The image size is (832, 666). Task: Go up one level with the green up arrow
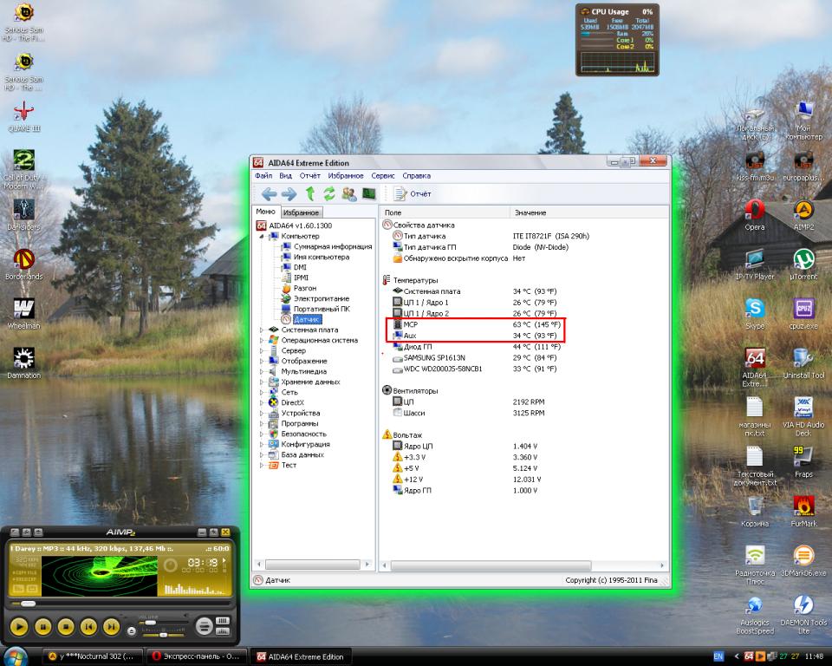click(x=310, y=194)
